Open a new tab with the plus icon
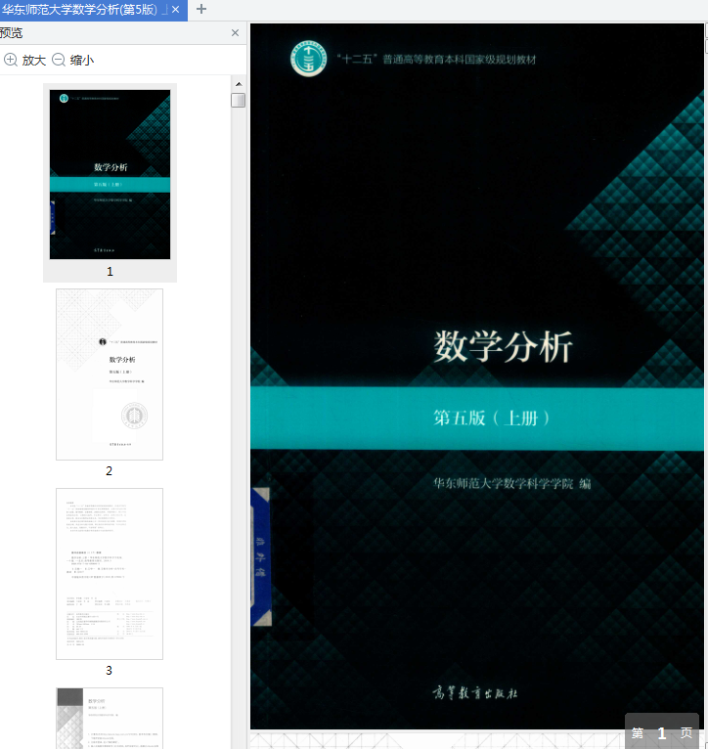Image resolution: width=708 pixels, height=749 pixels. (201, 9)
